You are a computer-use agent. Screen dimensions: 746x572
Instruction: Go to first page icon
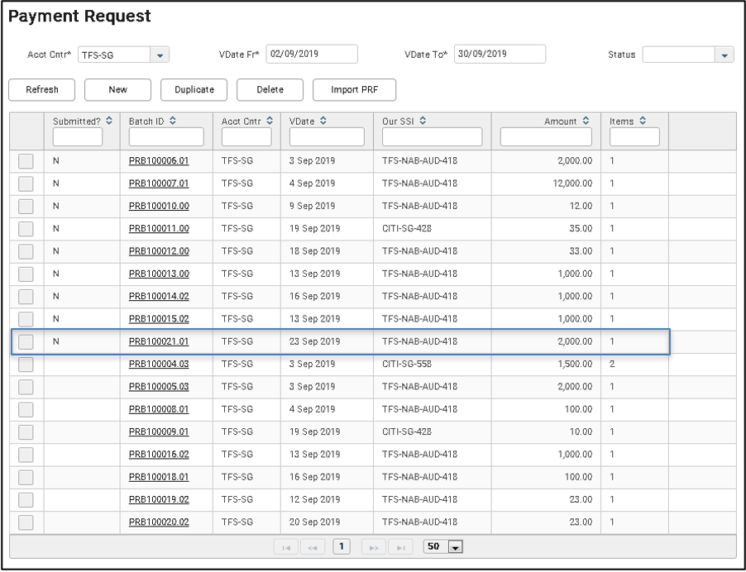[286, 547]
